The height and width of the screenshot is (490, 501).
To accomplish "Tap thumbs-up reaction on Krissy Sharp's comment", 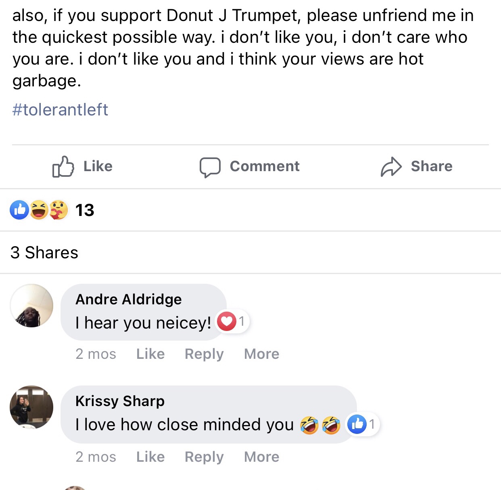I will point(357,424).
